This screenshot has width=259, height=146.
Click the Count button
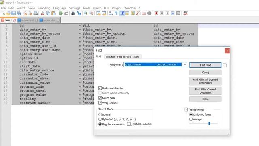coord(205,73)
